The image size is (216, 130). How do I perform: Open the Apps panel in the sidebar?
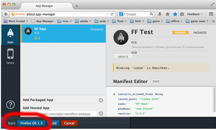10,35
